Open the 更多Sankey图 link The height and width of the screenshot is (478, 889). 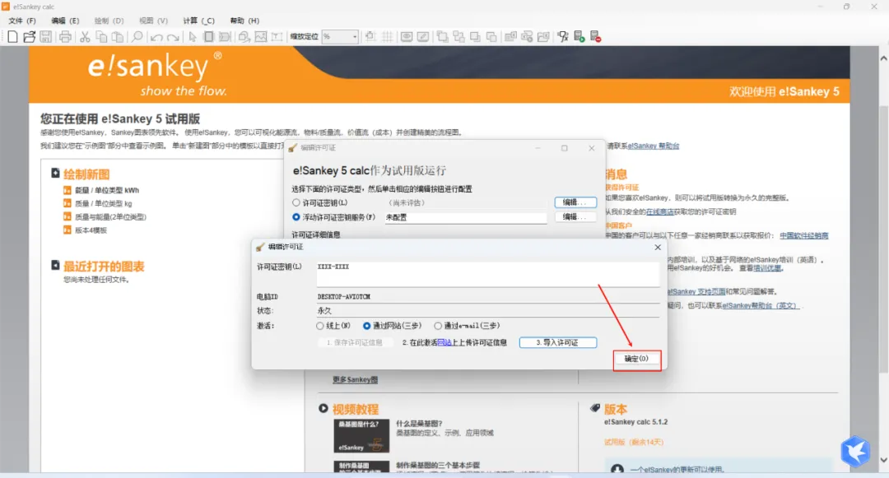tap(355, 379)
